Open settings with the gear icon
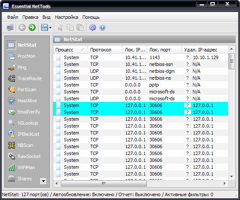This screenshot has width=240, height=200. (93, 27)
